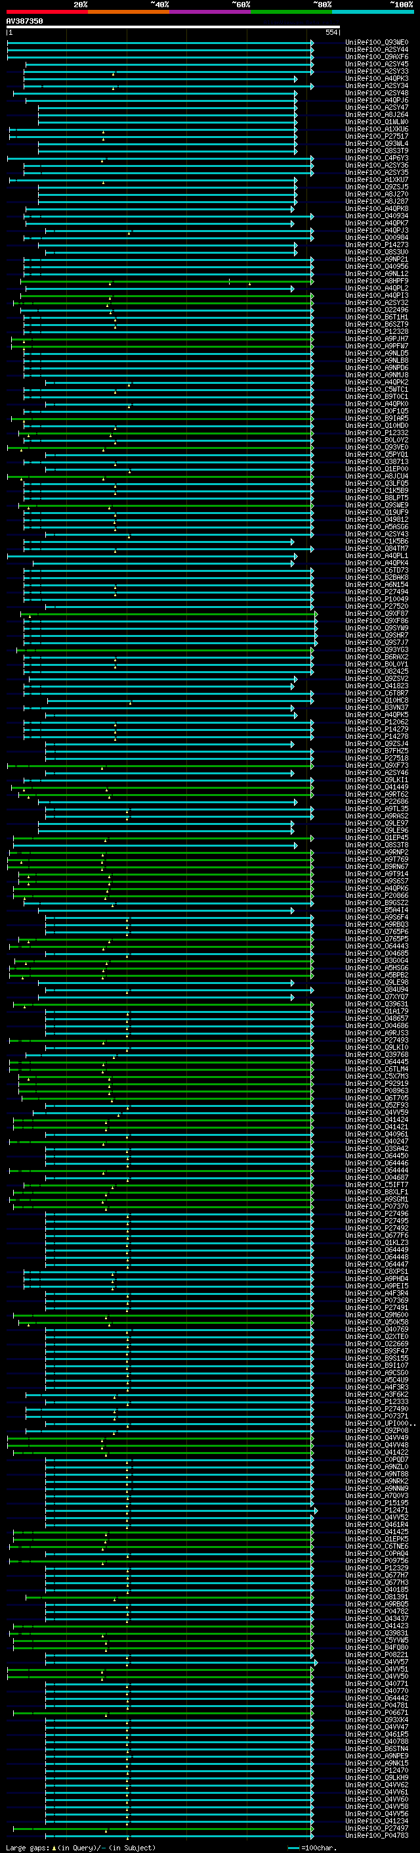Select hit label UniRef100_P10049

(x=377, y=599)
